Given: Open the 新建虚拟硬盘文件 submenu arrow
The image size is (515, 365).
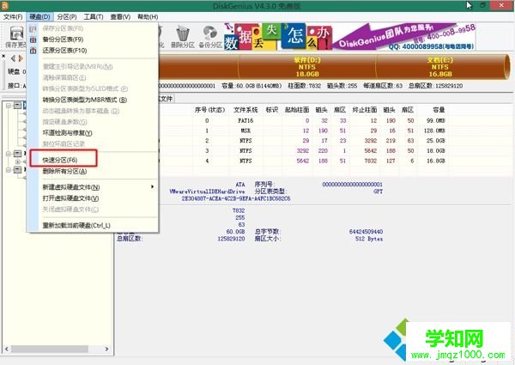Looking at the screenshot, I should (x=152, y=187).
